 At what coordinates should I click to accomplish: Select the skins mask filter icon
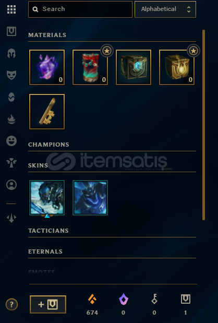pyautogui.click(x=11, y=75)
